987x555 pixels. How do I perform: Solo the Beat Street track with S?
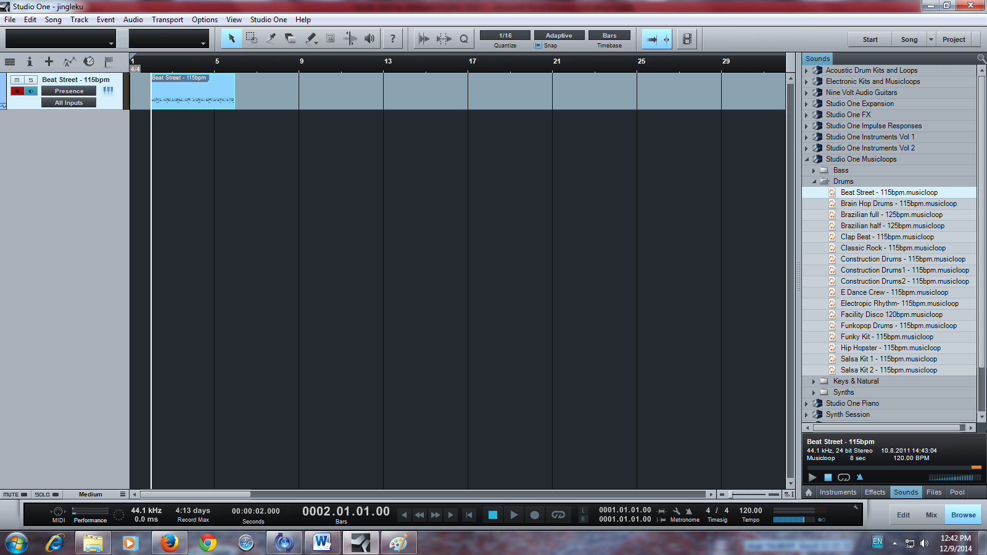[x=31, y=80]
